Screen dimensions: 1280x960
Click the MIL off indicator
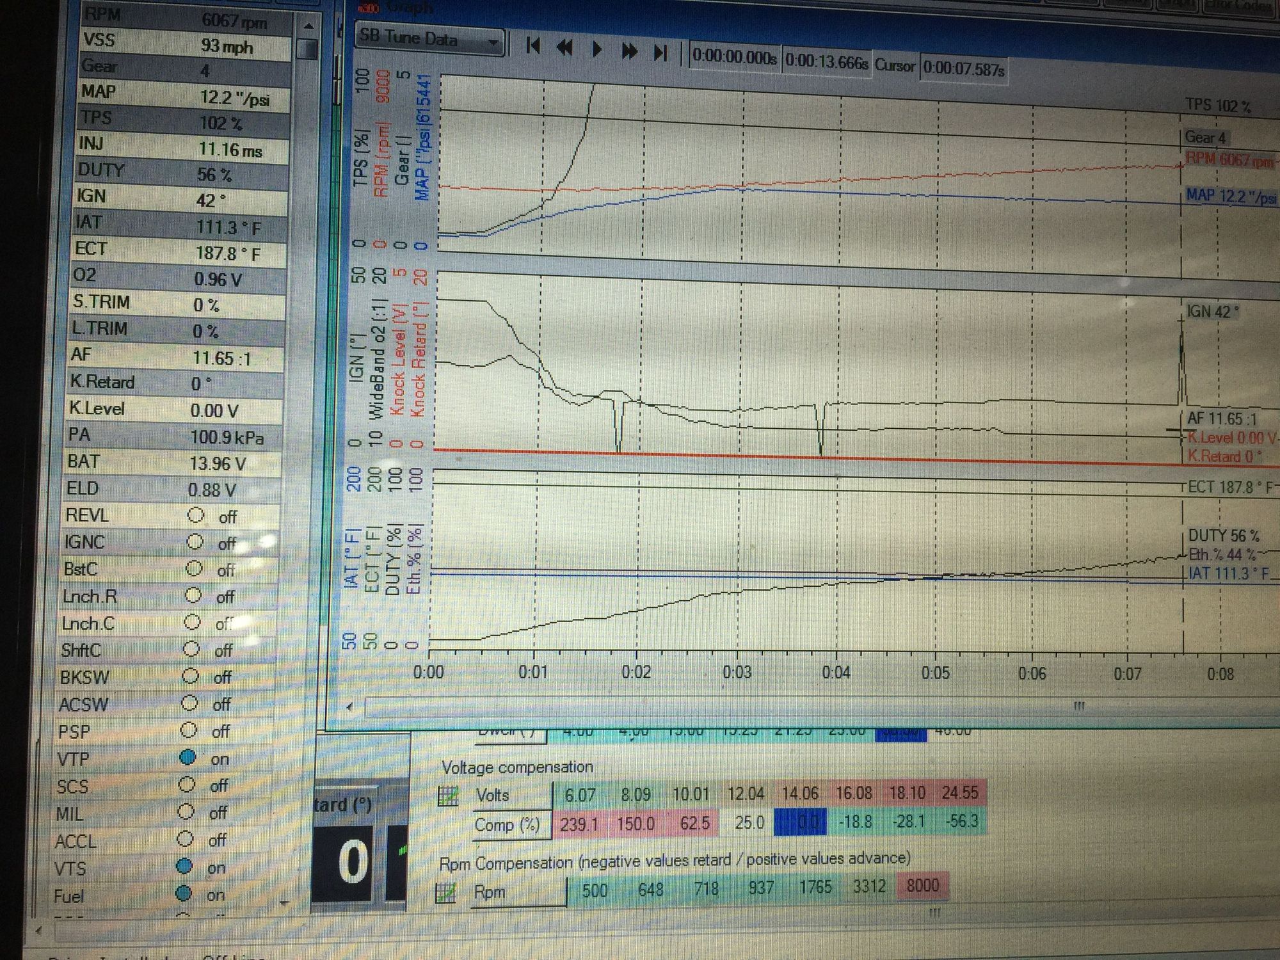186,812
